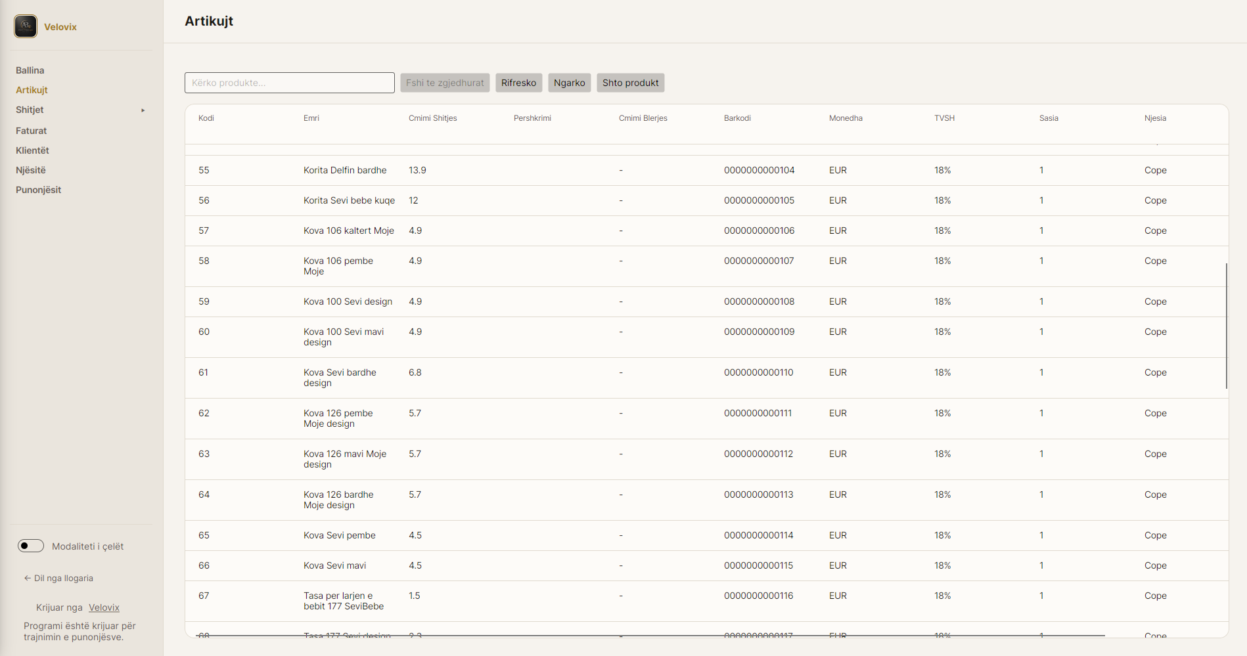
Task: Click the Barkodi column header
Action: (x=737, y=118)
